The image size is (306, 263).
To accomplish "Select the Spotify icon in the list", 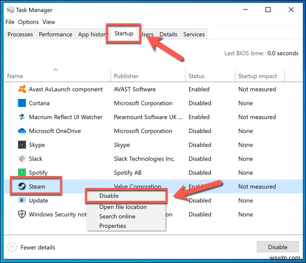I will (22, 173).
